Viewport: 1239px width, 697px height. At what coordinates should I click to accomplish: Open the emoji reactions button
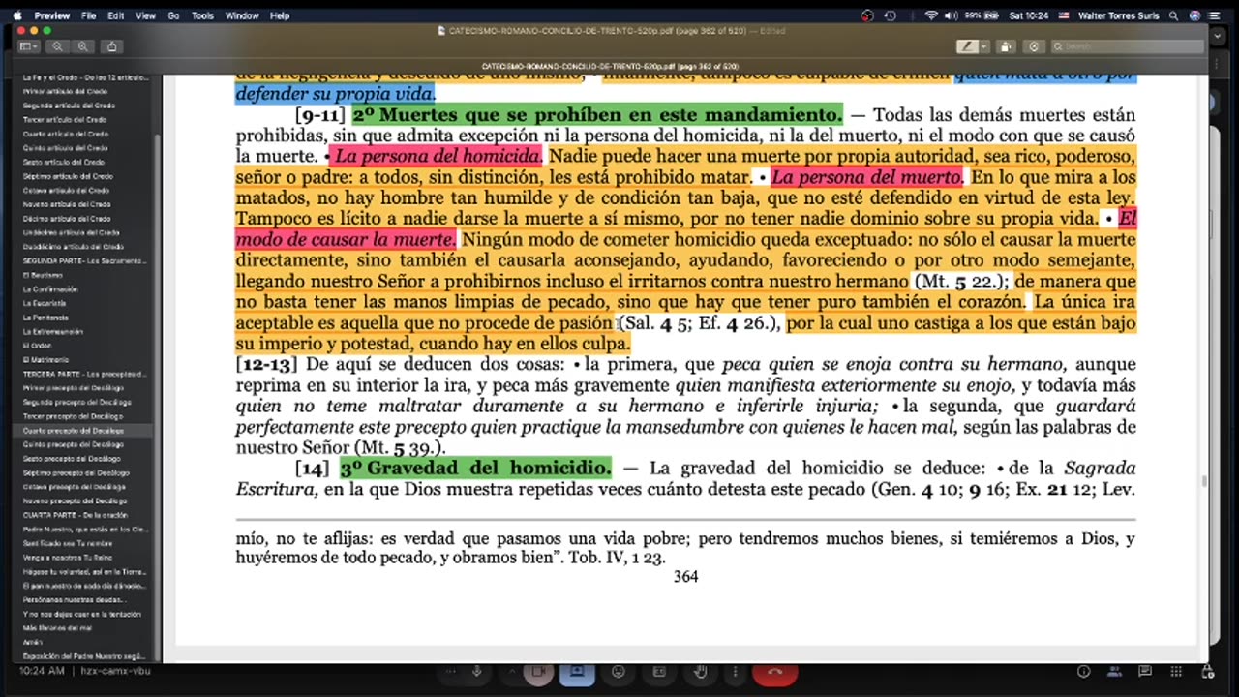point(619,672)
